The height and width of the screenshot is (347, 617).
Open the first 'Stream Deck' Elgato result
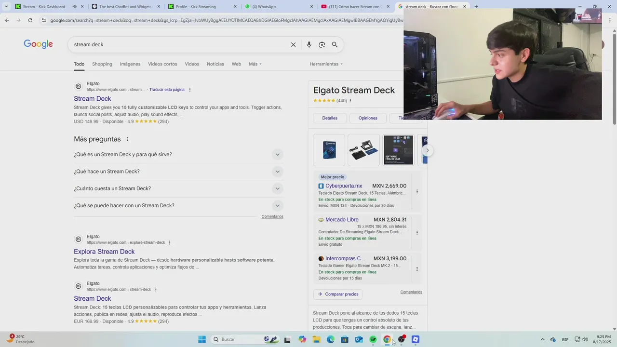pyautogui.click(x=92, y=98)
